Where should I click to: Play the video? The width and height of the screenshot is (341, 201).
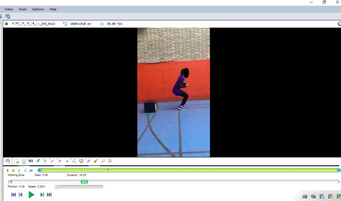31,194
